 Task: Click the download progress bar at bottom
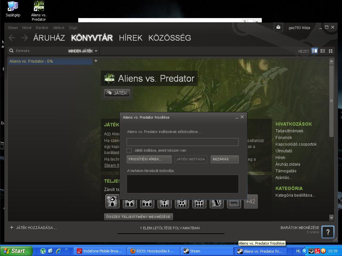click(171, 234)
